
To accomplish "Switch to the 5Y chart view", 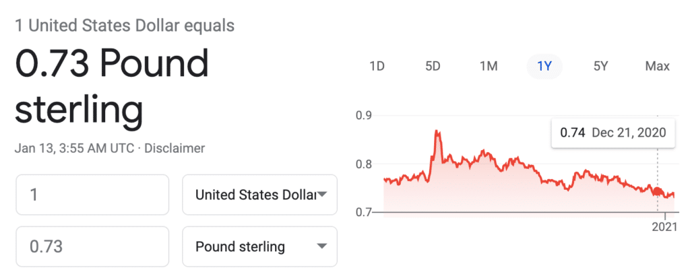I will coord(600,66).
